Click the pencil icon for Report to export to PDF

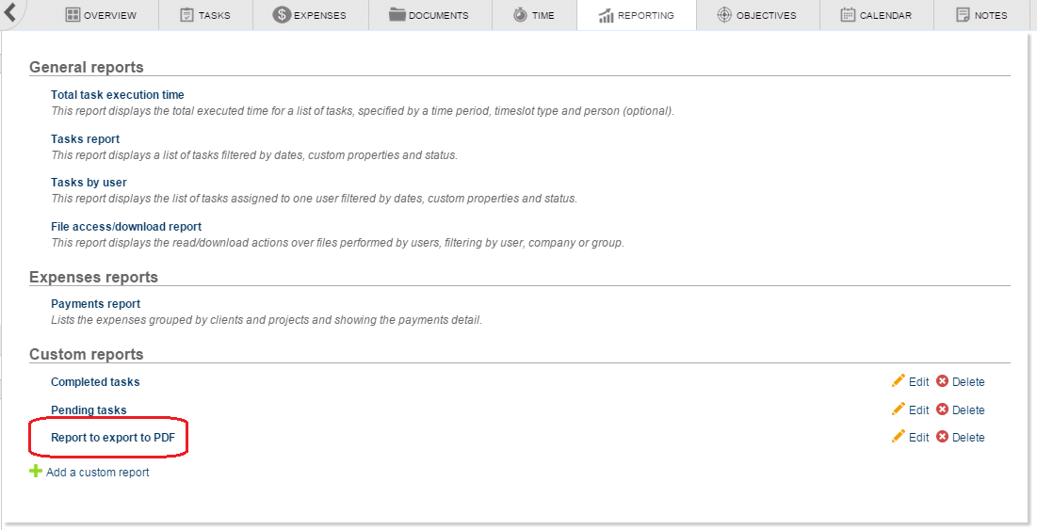pyautogui.click(x=898, y=437)
